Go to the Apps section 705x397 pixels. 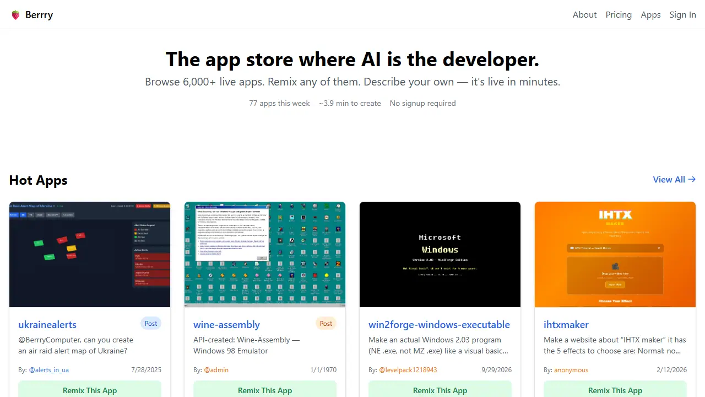(x=650, y=15)
